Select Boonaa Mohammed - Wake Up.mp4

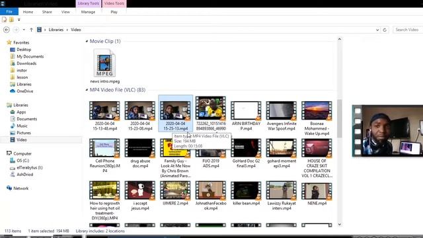(x=317, y=118)
